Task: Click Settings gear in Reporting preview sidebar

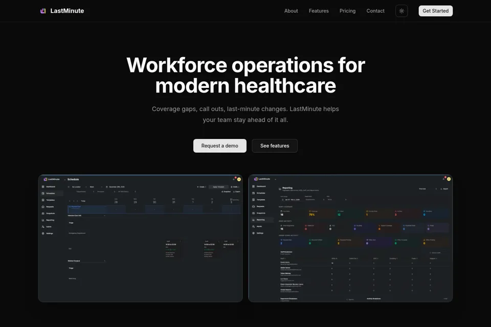Action: coord(253,233)
